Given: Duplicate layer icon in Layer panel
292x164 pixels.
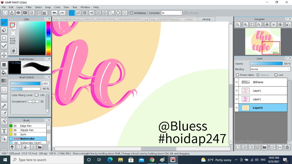Looking at the screenshot, I should click(x=272, y=147).
